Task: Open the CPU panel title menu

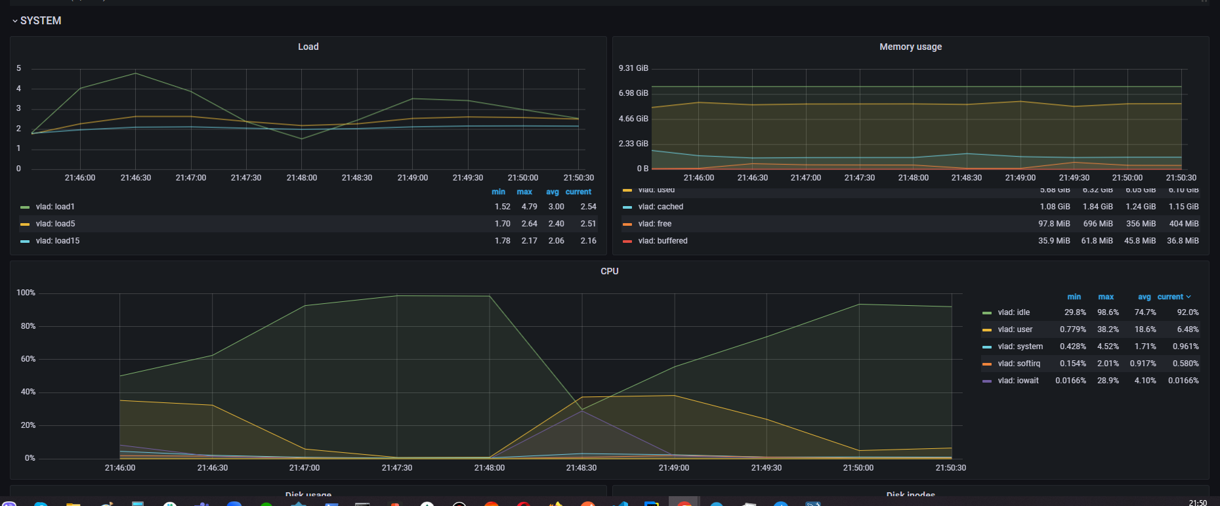Action: pos(609,271)
